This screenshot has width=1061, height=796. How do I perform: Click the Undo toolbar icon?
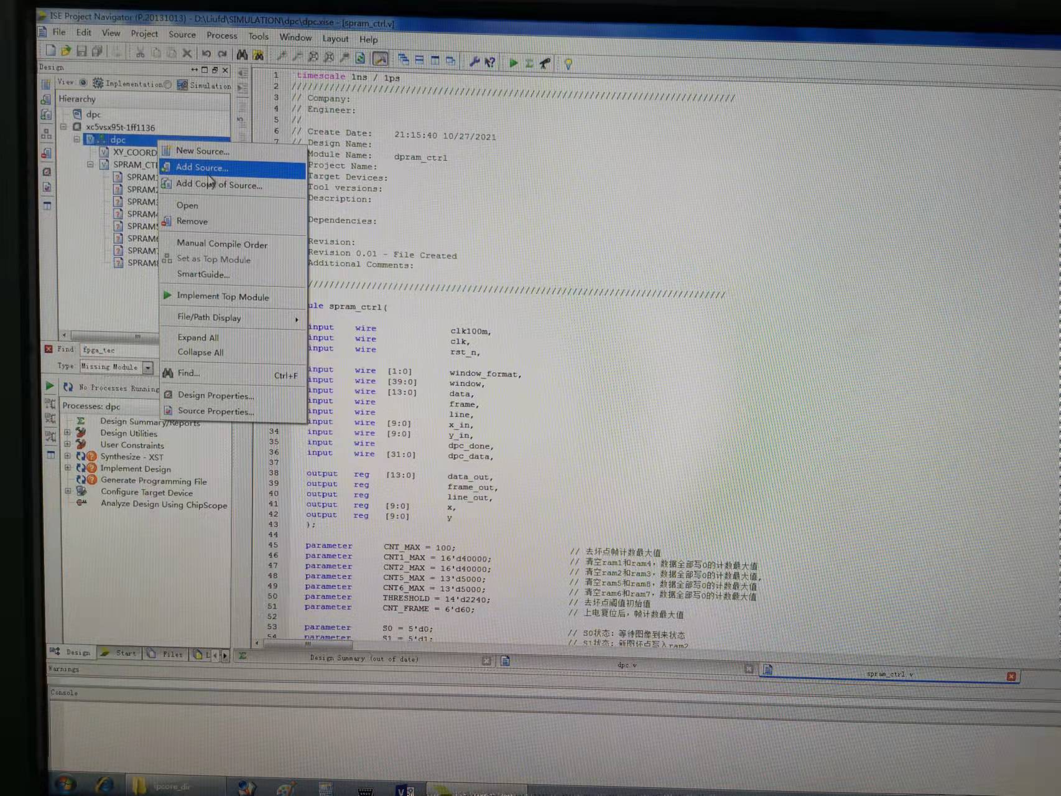pos(206,54)
